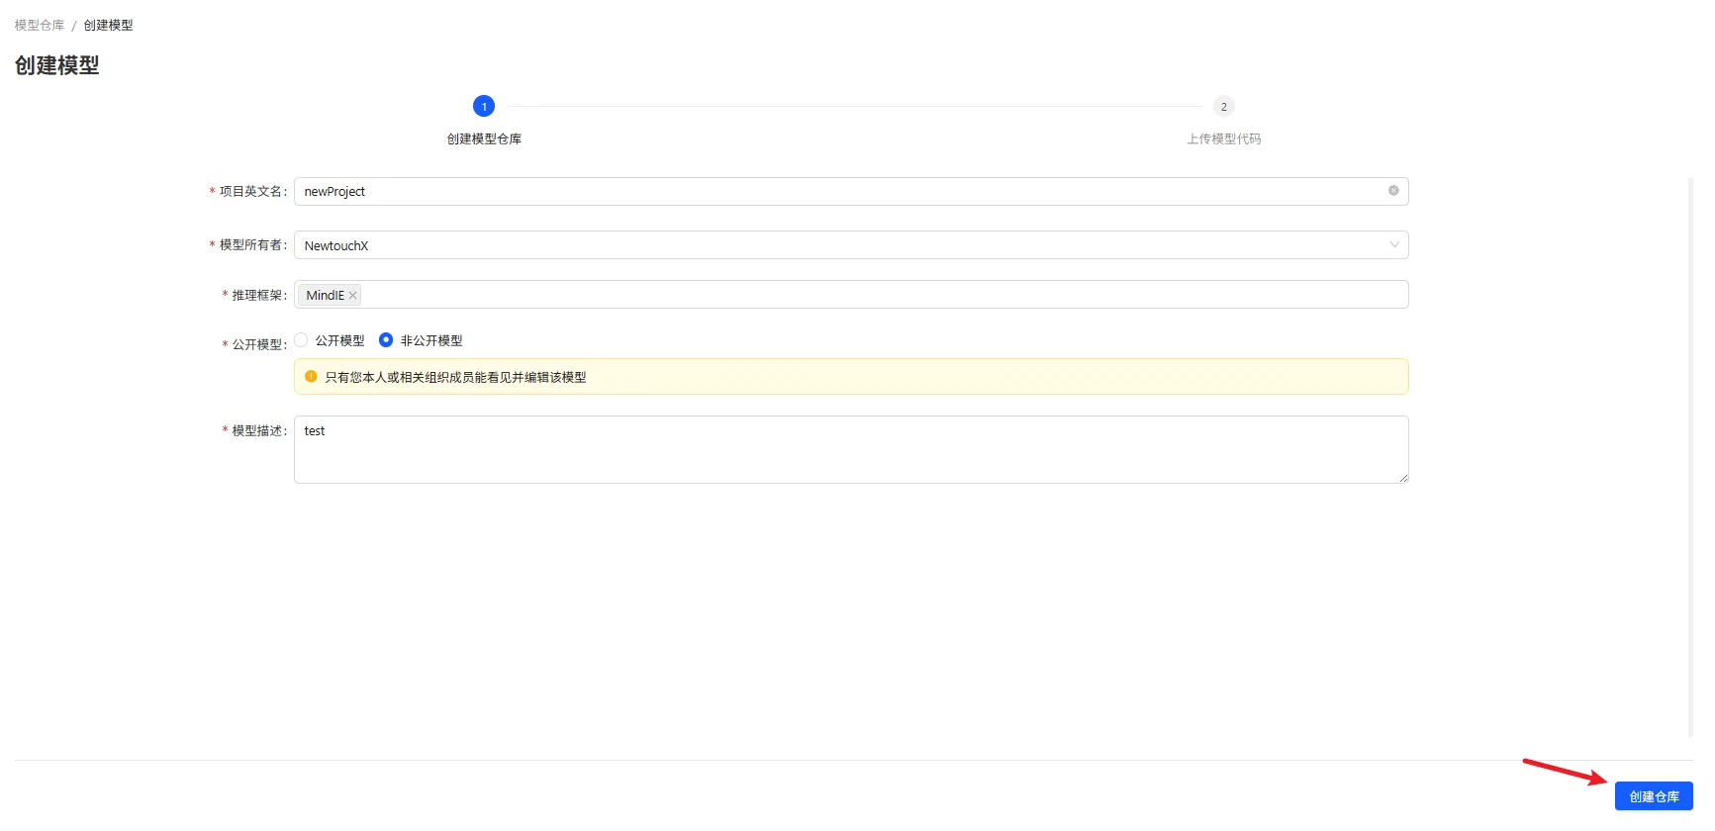Focus the 项目英文名 input field
This screenshot has height=831, width=1715.
pos(851,191)
